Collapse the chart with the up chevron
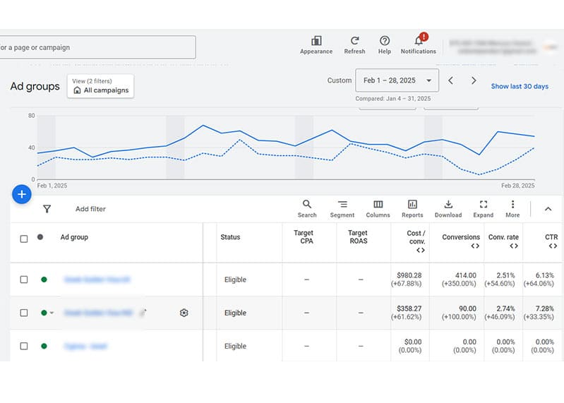Image resolution: width=564 pixels, height=403 pixels. (x=548, y=209)
